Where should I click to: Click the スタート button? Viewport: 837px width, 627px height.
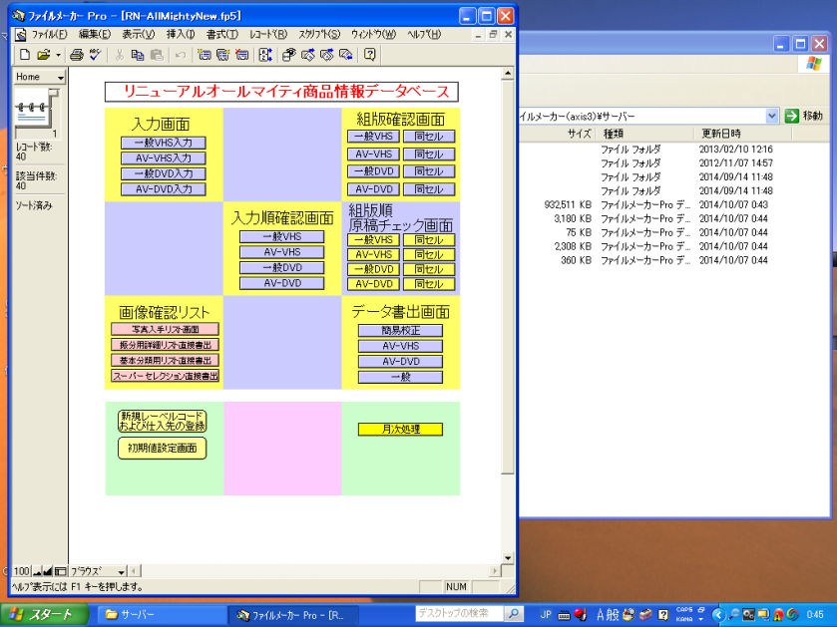coord(45,615)
